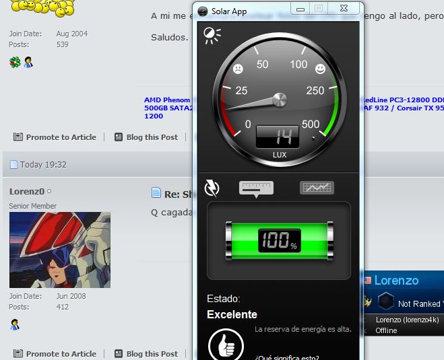Click the lux gauge needle hub
This screenshot has width=444, height=360.
(x=280, y=100)
